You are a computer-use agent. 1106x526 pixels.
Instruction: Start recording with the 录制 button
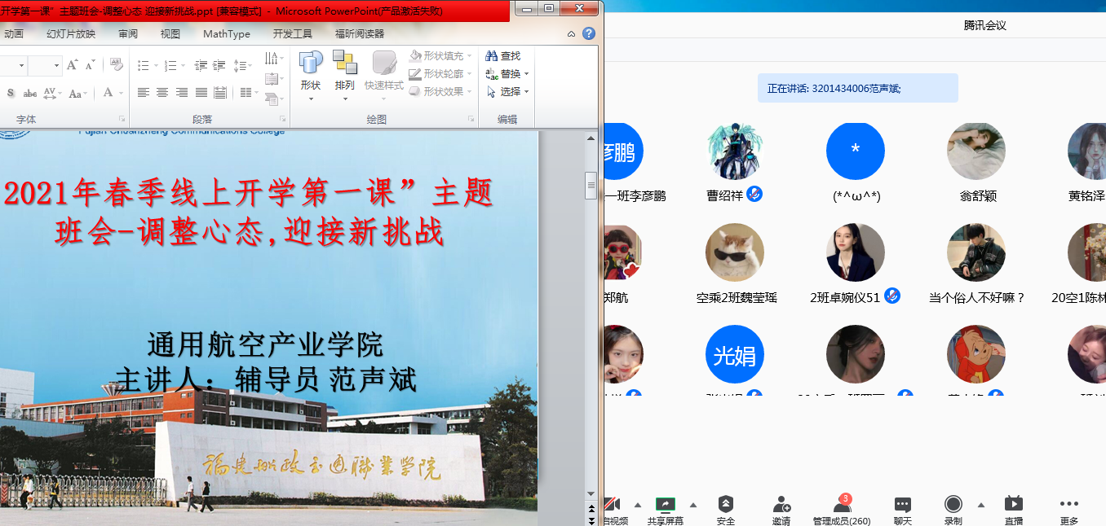click(953, 505)
